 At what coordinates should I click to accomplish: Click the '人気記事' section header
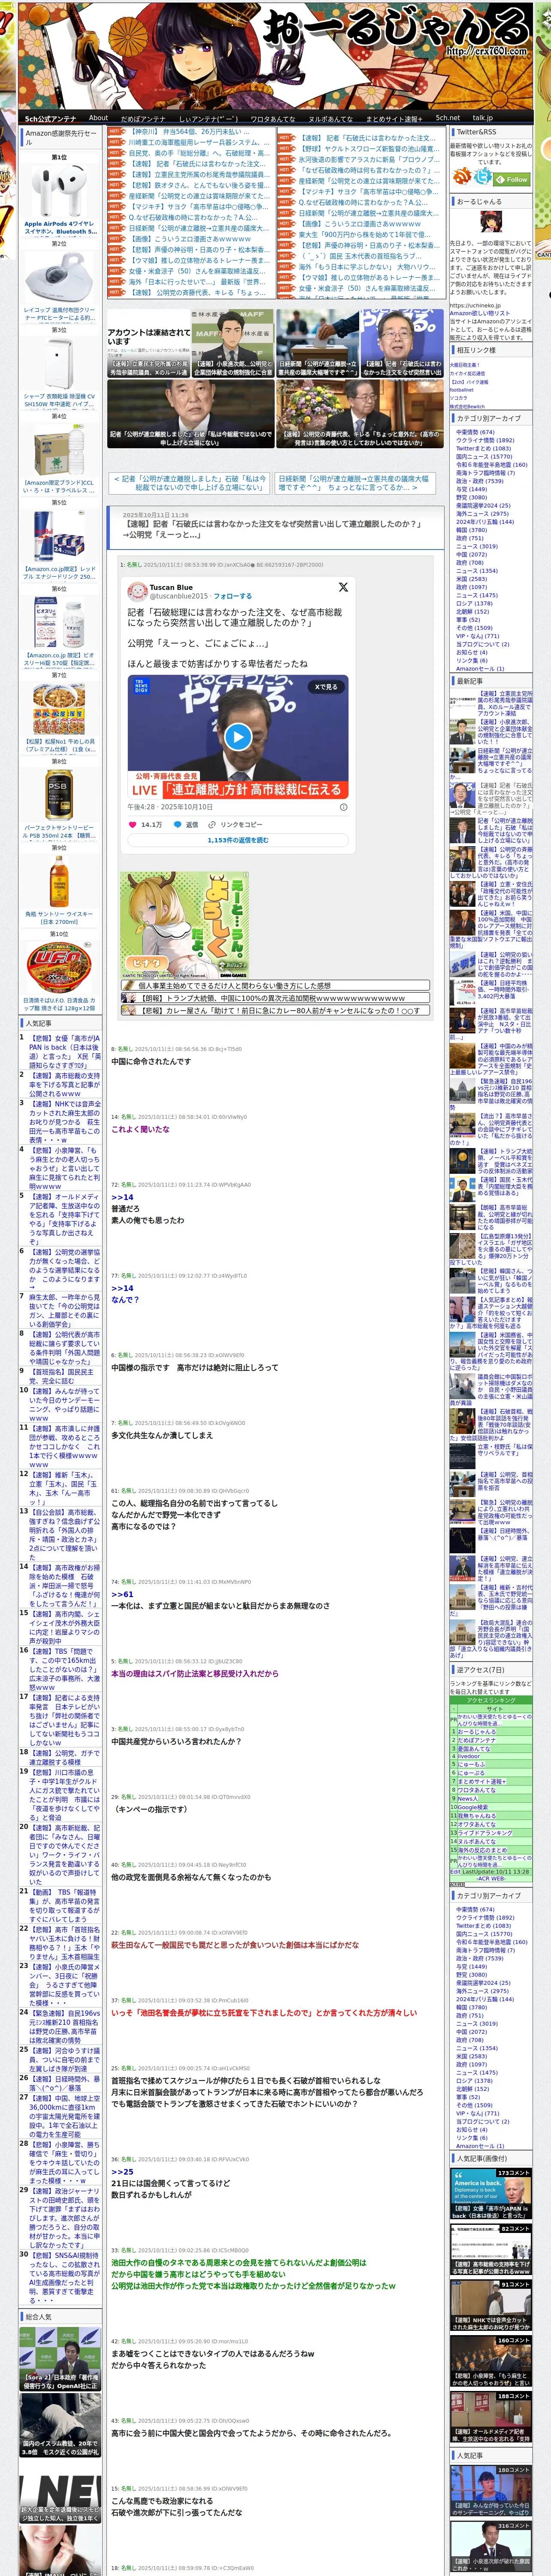[60, 1024]
